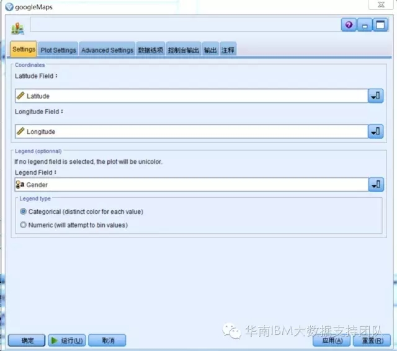Click the Latitude field ruler icon
Viewport: 397px width, 351px height.
20,96
